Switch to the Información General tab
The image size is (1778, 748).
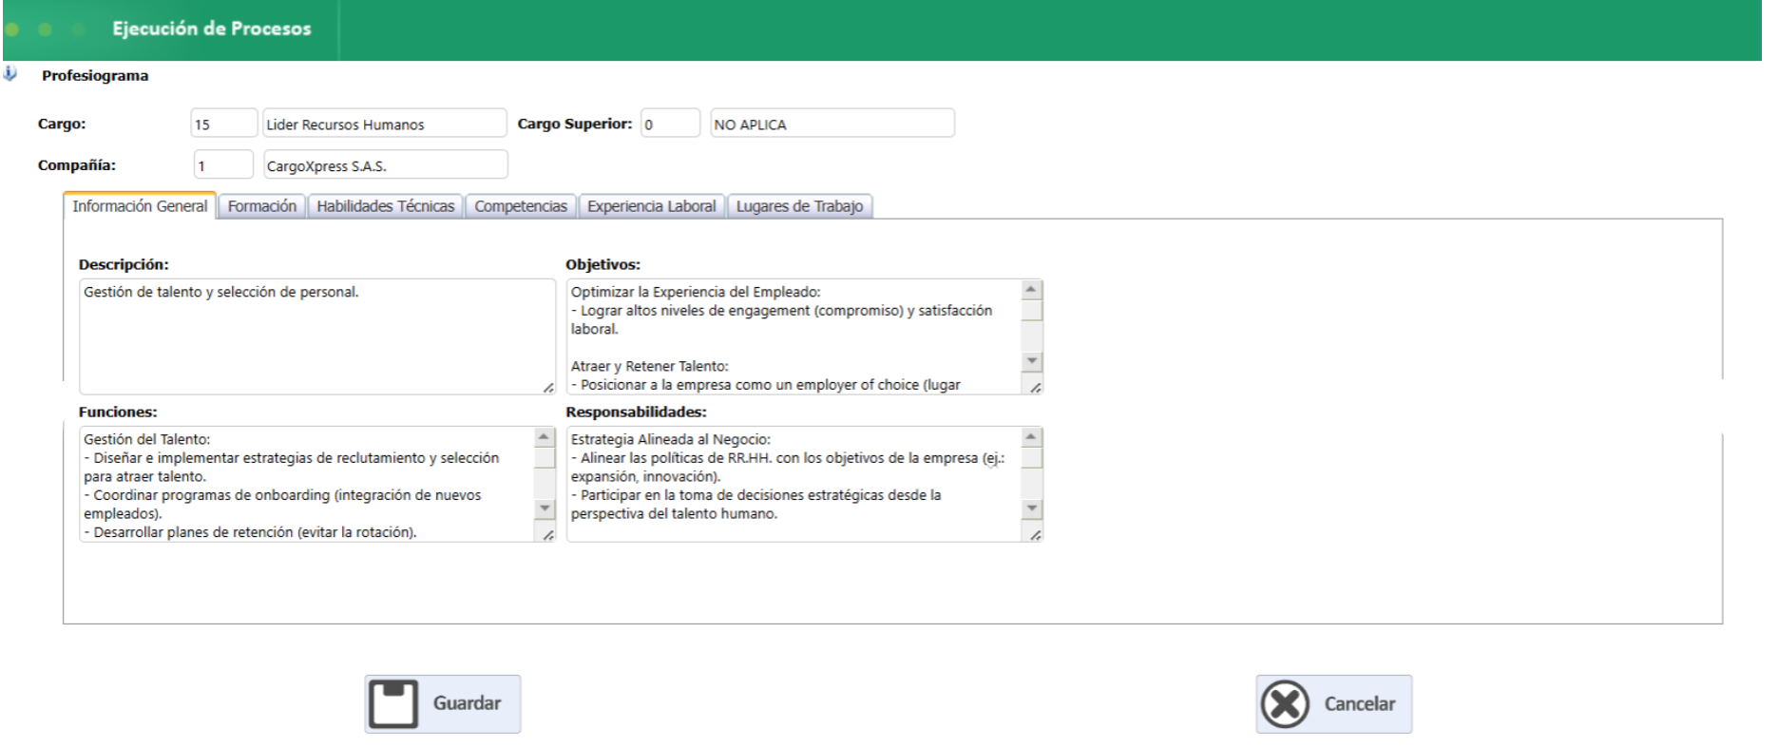(x=140, y=206)
